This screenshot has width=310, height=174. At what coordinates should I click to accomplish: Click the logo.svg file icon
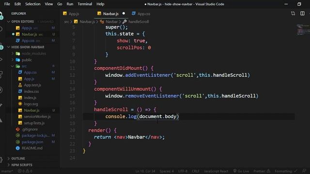point(20,104)
